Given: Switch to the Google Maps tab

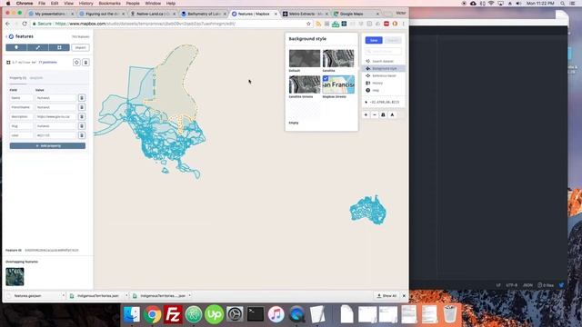Looking at the screenshot, I should pos(356,14).
